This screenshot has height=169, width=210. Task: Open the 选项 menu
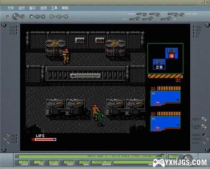point(43,8)
